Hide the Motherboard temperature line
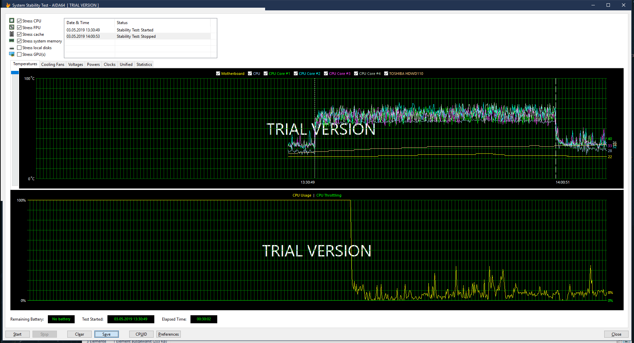The image size is (634, 343). 218,74
